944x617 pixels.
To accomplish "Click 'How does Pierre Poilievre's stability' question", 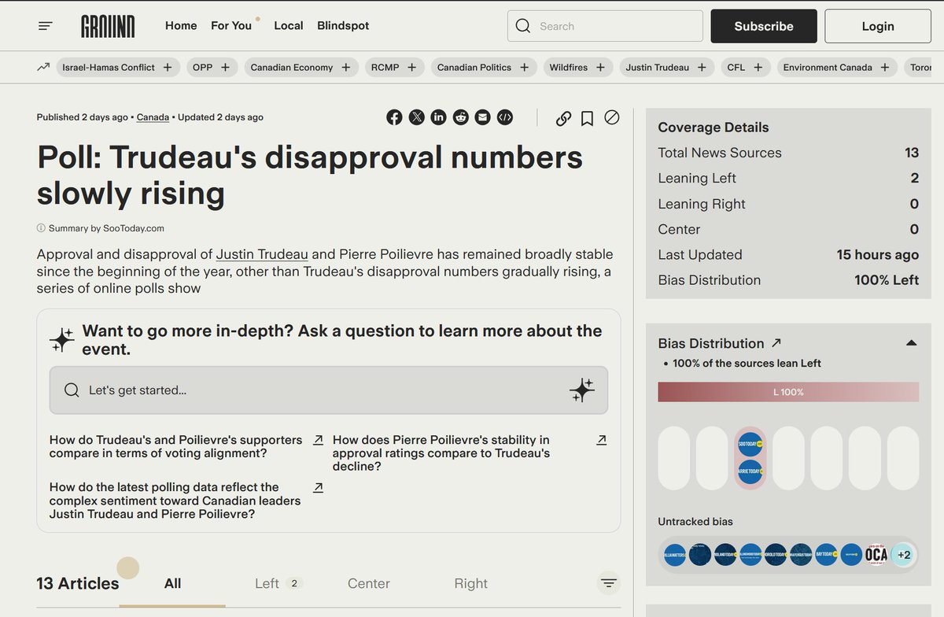I will 441,453.
